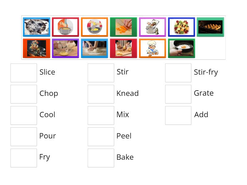Select the drop slot next to Fry
Screen dimensions: 247x185
click(x=24, y=158)
